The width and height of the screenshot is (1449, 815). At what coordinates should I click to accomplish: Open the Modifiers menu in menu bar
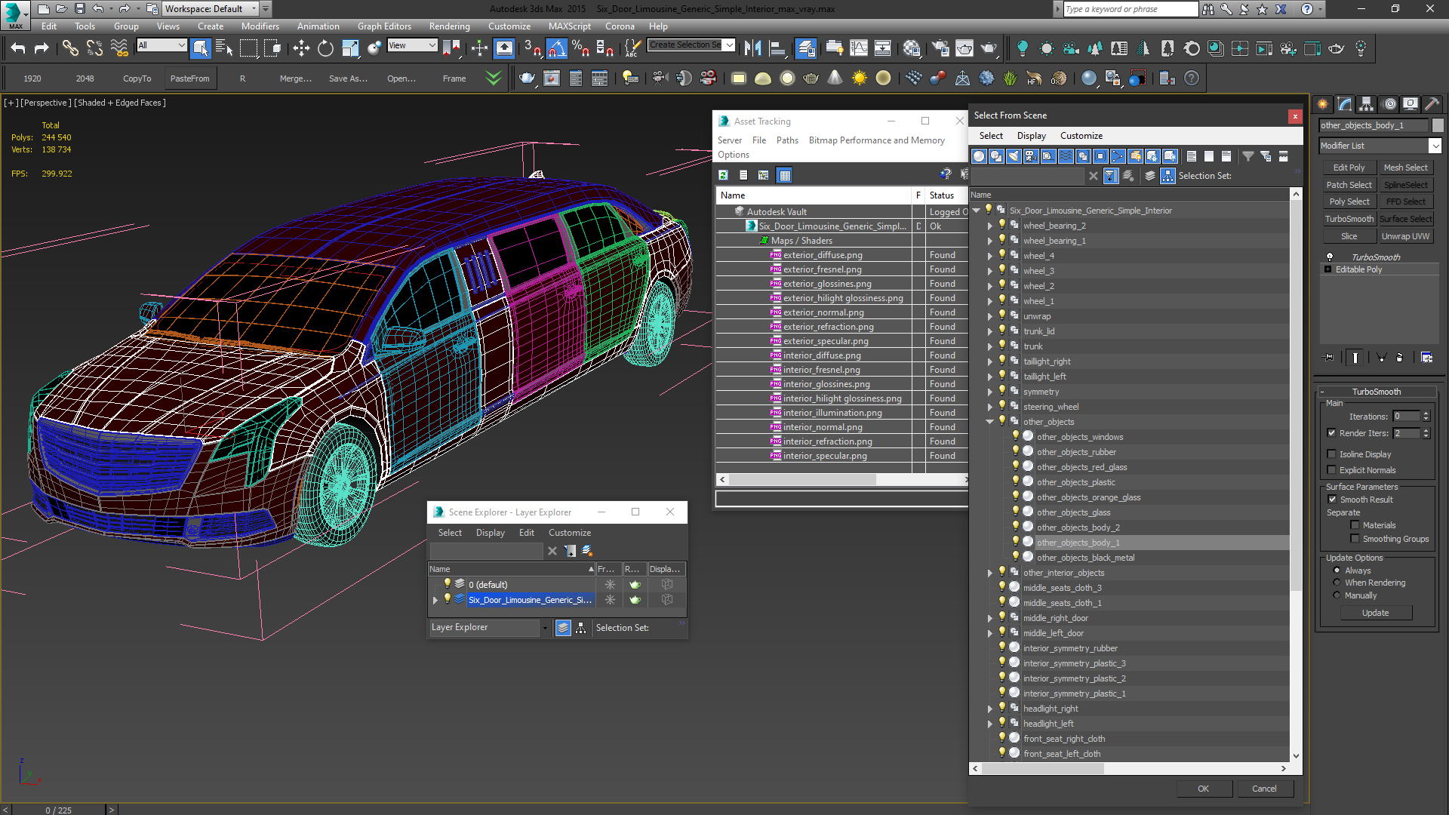pos(262,26)
